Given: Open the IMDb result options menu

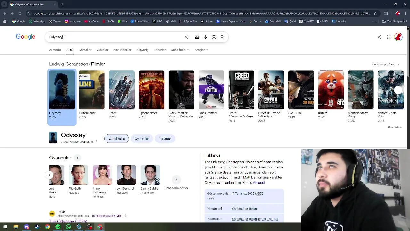Looking at the screenshot, I should click(x=126, y=216).
